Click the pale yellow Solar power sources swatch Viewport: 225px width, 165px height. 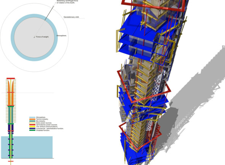[x=32, y=123]
